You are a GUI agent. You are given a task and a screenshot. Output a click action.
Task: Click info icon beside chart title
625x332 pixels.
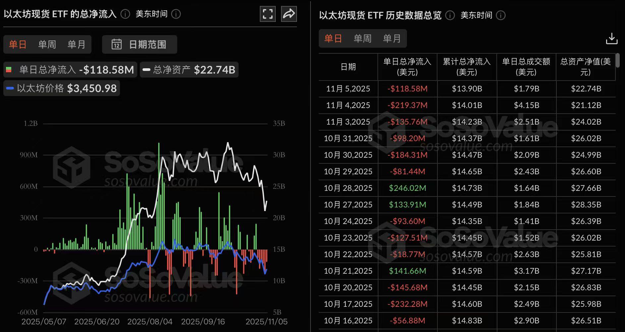tap(125, 14)
